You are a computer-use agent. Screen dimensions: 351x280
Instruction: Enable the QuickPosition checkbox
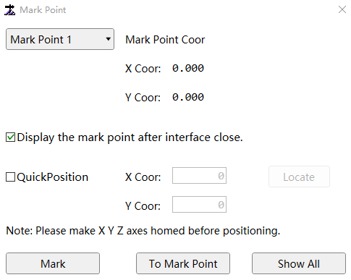(10, 177)
